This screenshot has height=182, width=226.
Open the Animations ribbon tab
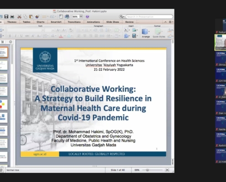pos(93,22)
